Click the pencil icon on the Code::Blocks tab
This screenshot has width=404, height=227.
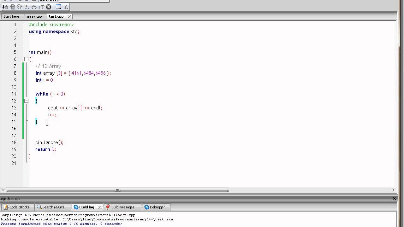(6, 207)
